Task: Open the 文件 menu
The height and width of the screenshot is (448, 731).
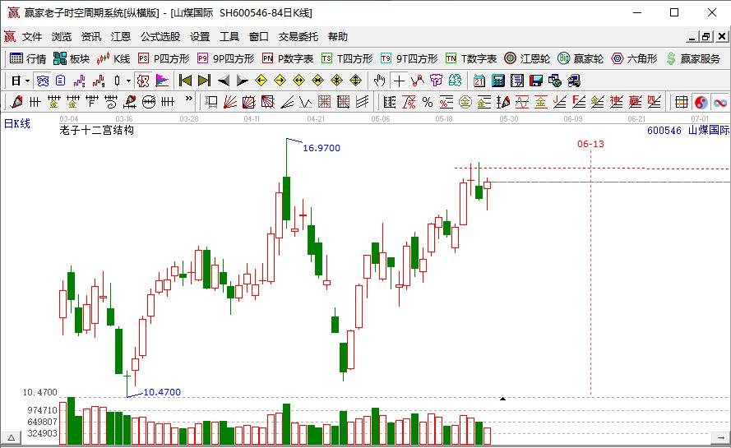Action: (32, 37)
